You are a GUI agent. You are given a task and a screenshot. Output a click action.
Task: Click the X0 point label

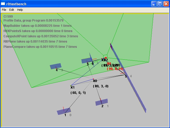(x=95, y=81)
